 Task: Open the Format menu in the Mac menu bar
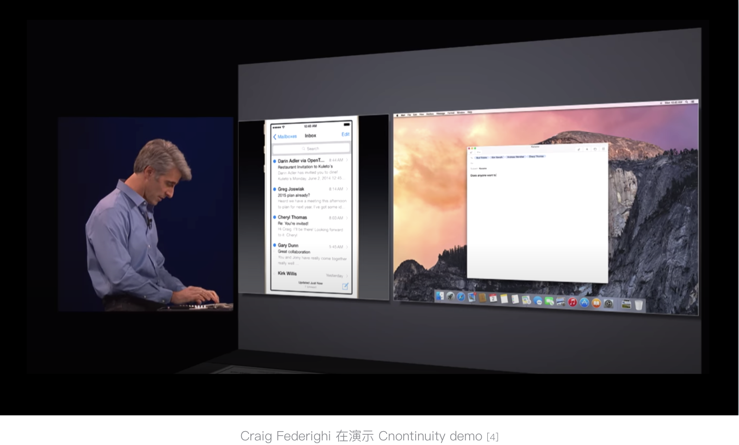(452, 113)
